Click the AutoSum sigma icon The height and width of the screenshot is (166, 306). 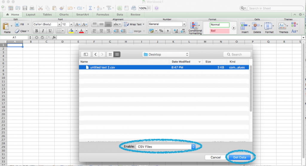click(x=91, y=8)
